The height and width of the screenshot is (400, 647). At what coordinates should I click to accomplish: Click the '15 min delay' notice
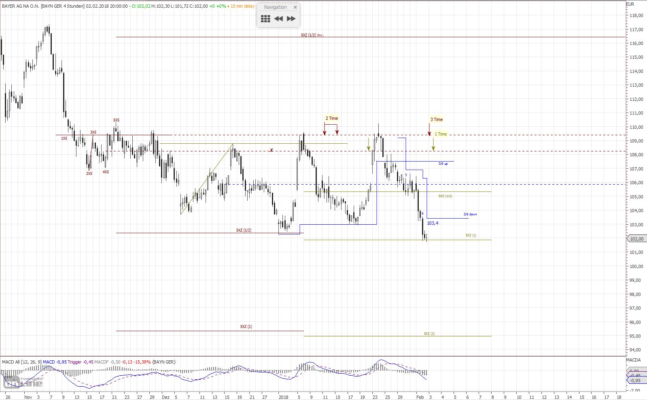(x=243, y=6)
